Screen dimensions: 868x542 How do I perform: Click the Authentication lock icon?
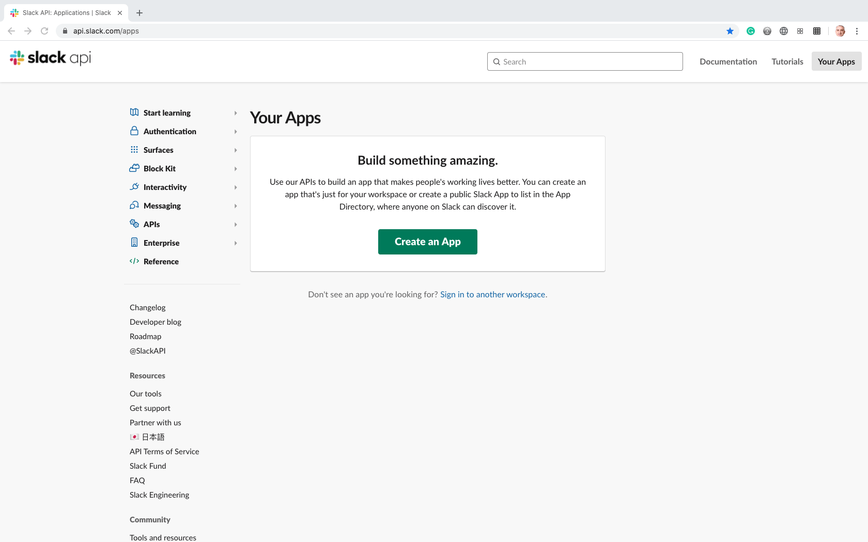pos(134,131)
